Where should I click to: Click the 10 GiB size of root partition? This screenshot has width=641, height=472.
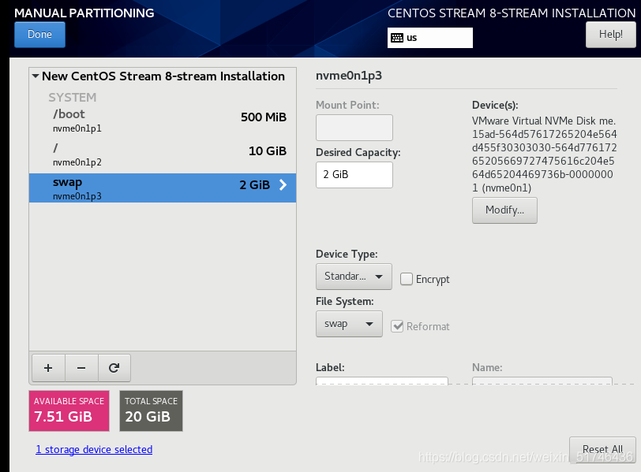click(268, 151)
